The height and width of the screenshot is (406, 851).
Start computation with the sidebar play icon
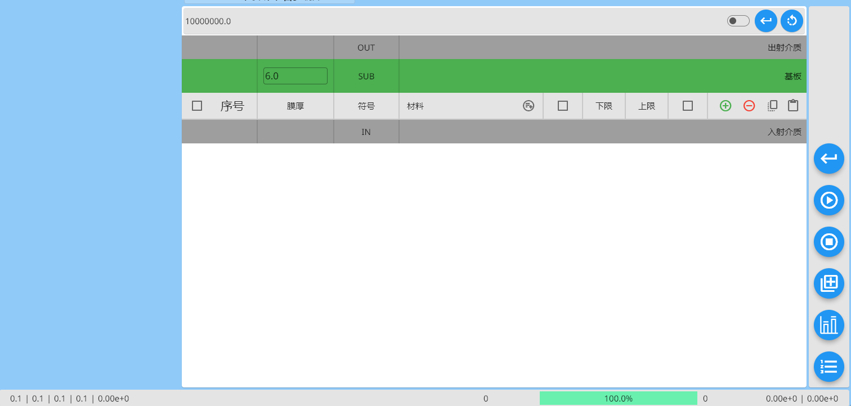click(828, 200)
